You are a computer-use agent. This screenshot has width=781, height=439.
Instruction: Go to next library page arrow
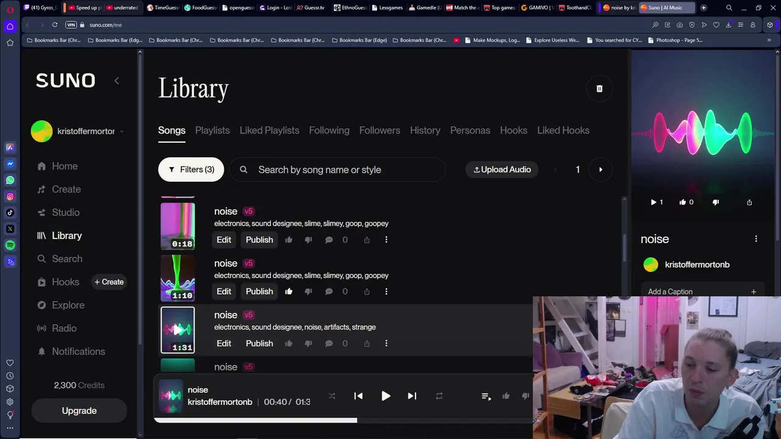pyautogui.click(x=600, y=170)
